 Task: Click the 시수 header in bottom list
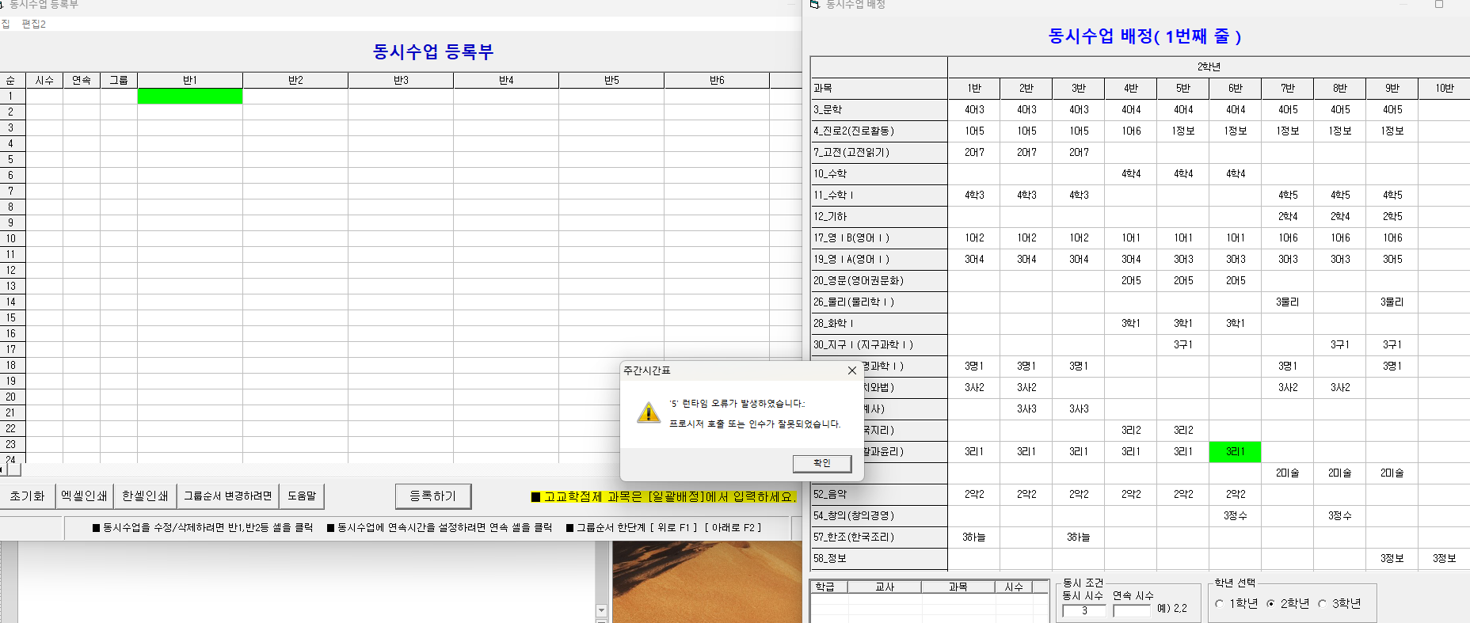coord(1014,587)
